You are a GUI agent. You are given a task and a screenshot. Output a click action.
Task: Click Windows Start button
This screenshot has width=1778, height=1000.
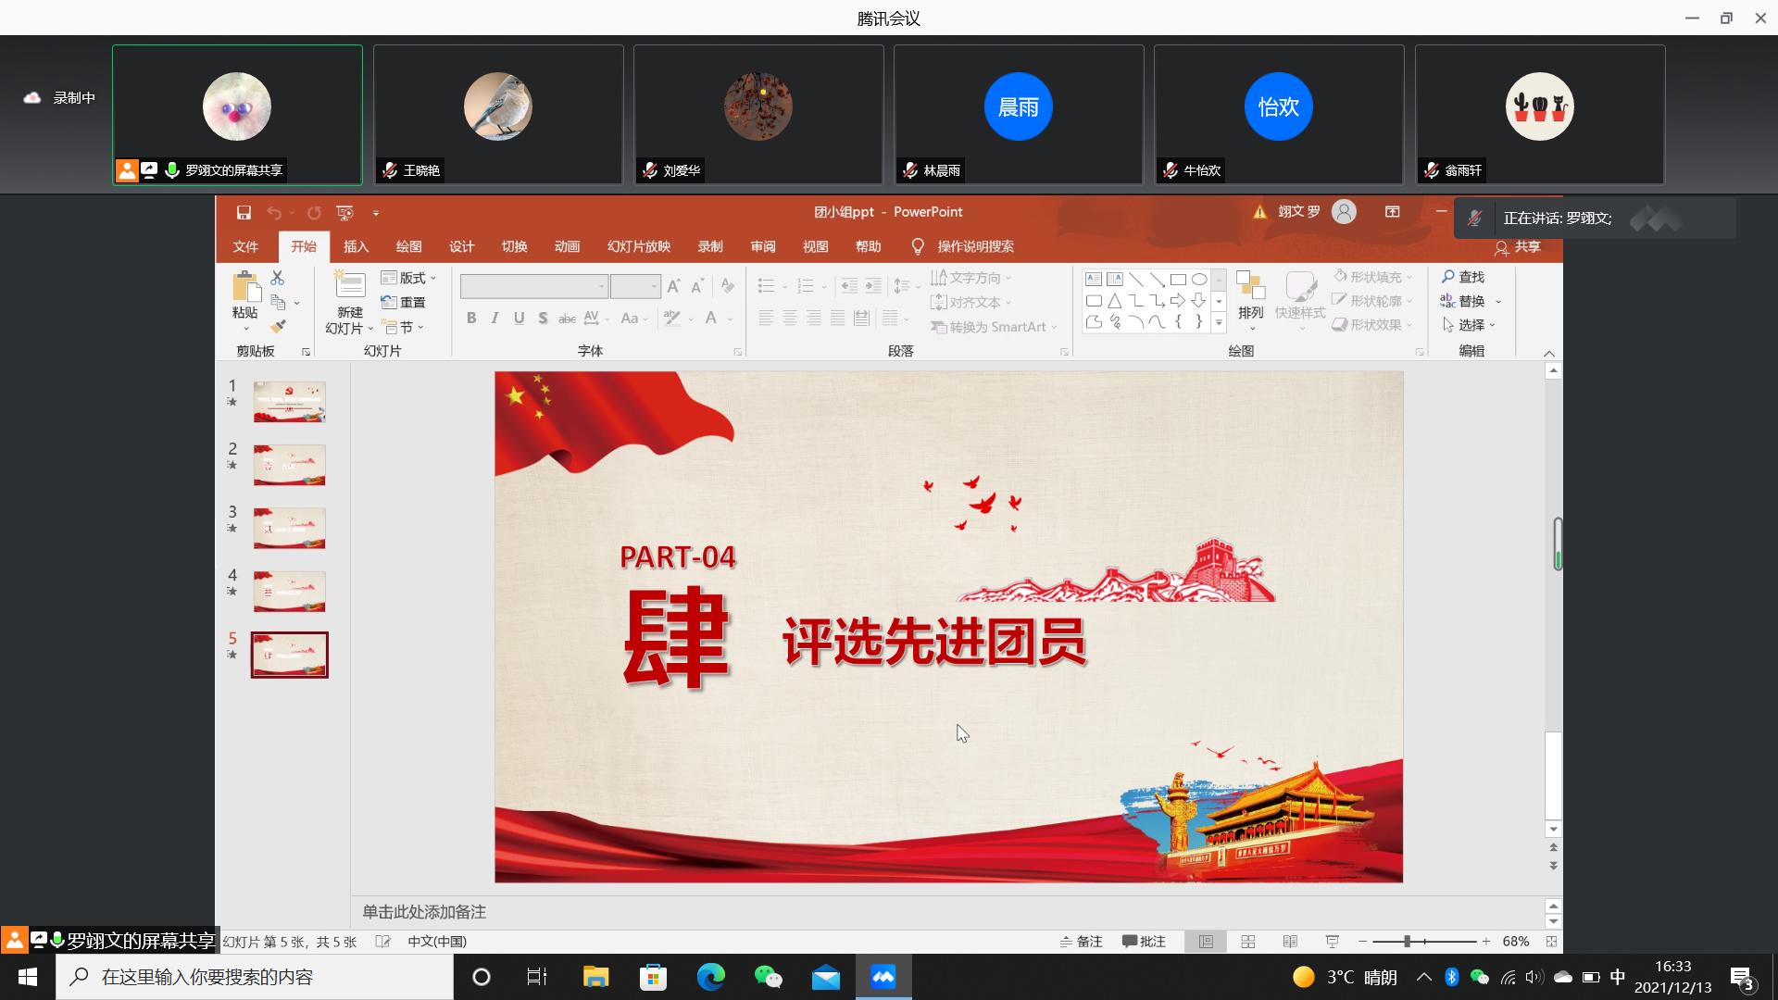pos(27,977)
